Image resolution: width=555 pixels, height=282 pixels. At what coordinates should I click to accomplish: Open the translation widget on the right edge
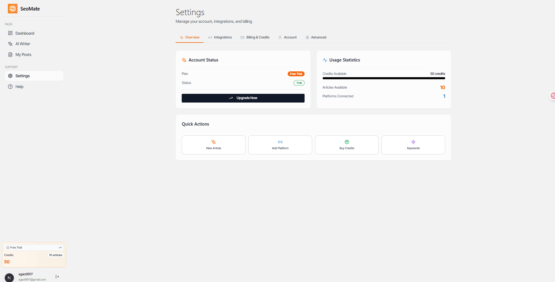552,96
